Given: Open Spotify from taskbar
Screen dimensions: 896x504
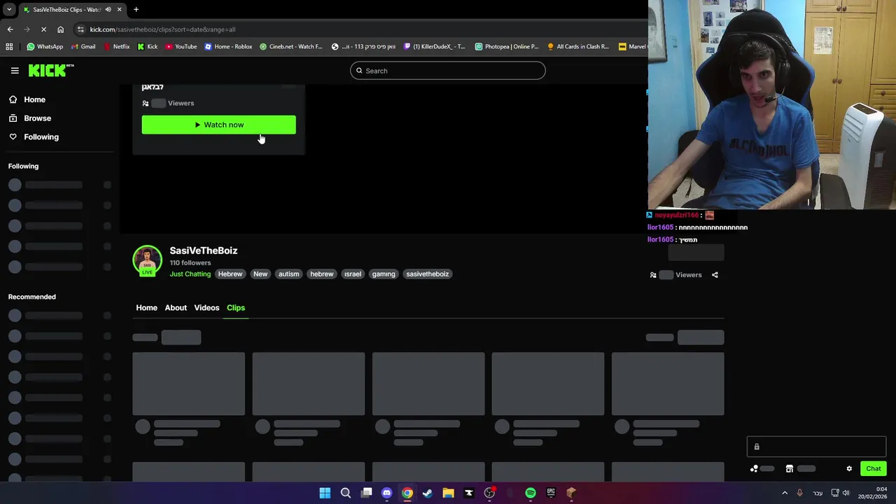Looking at the screenshot, I should [x=531, y=493].
